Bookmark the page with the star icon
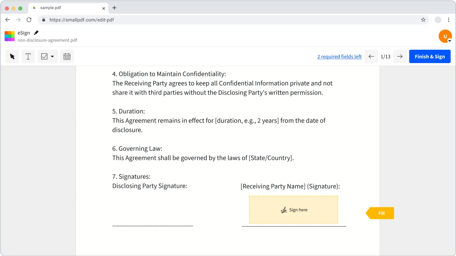Viewport: 456px width, 256px height. click(x=423, y=20)
